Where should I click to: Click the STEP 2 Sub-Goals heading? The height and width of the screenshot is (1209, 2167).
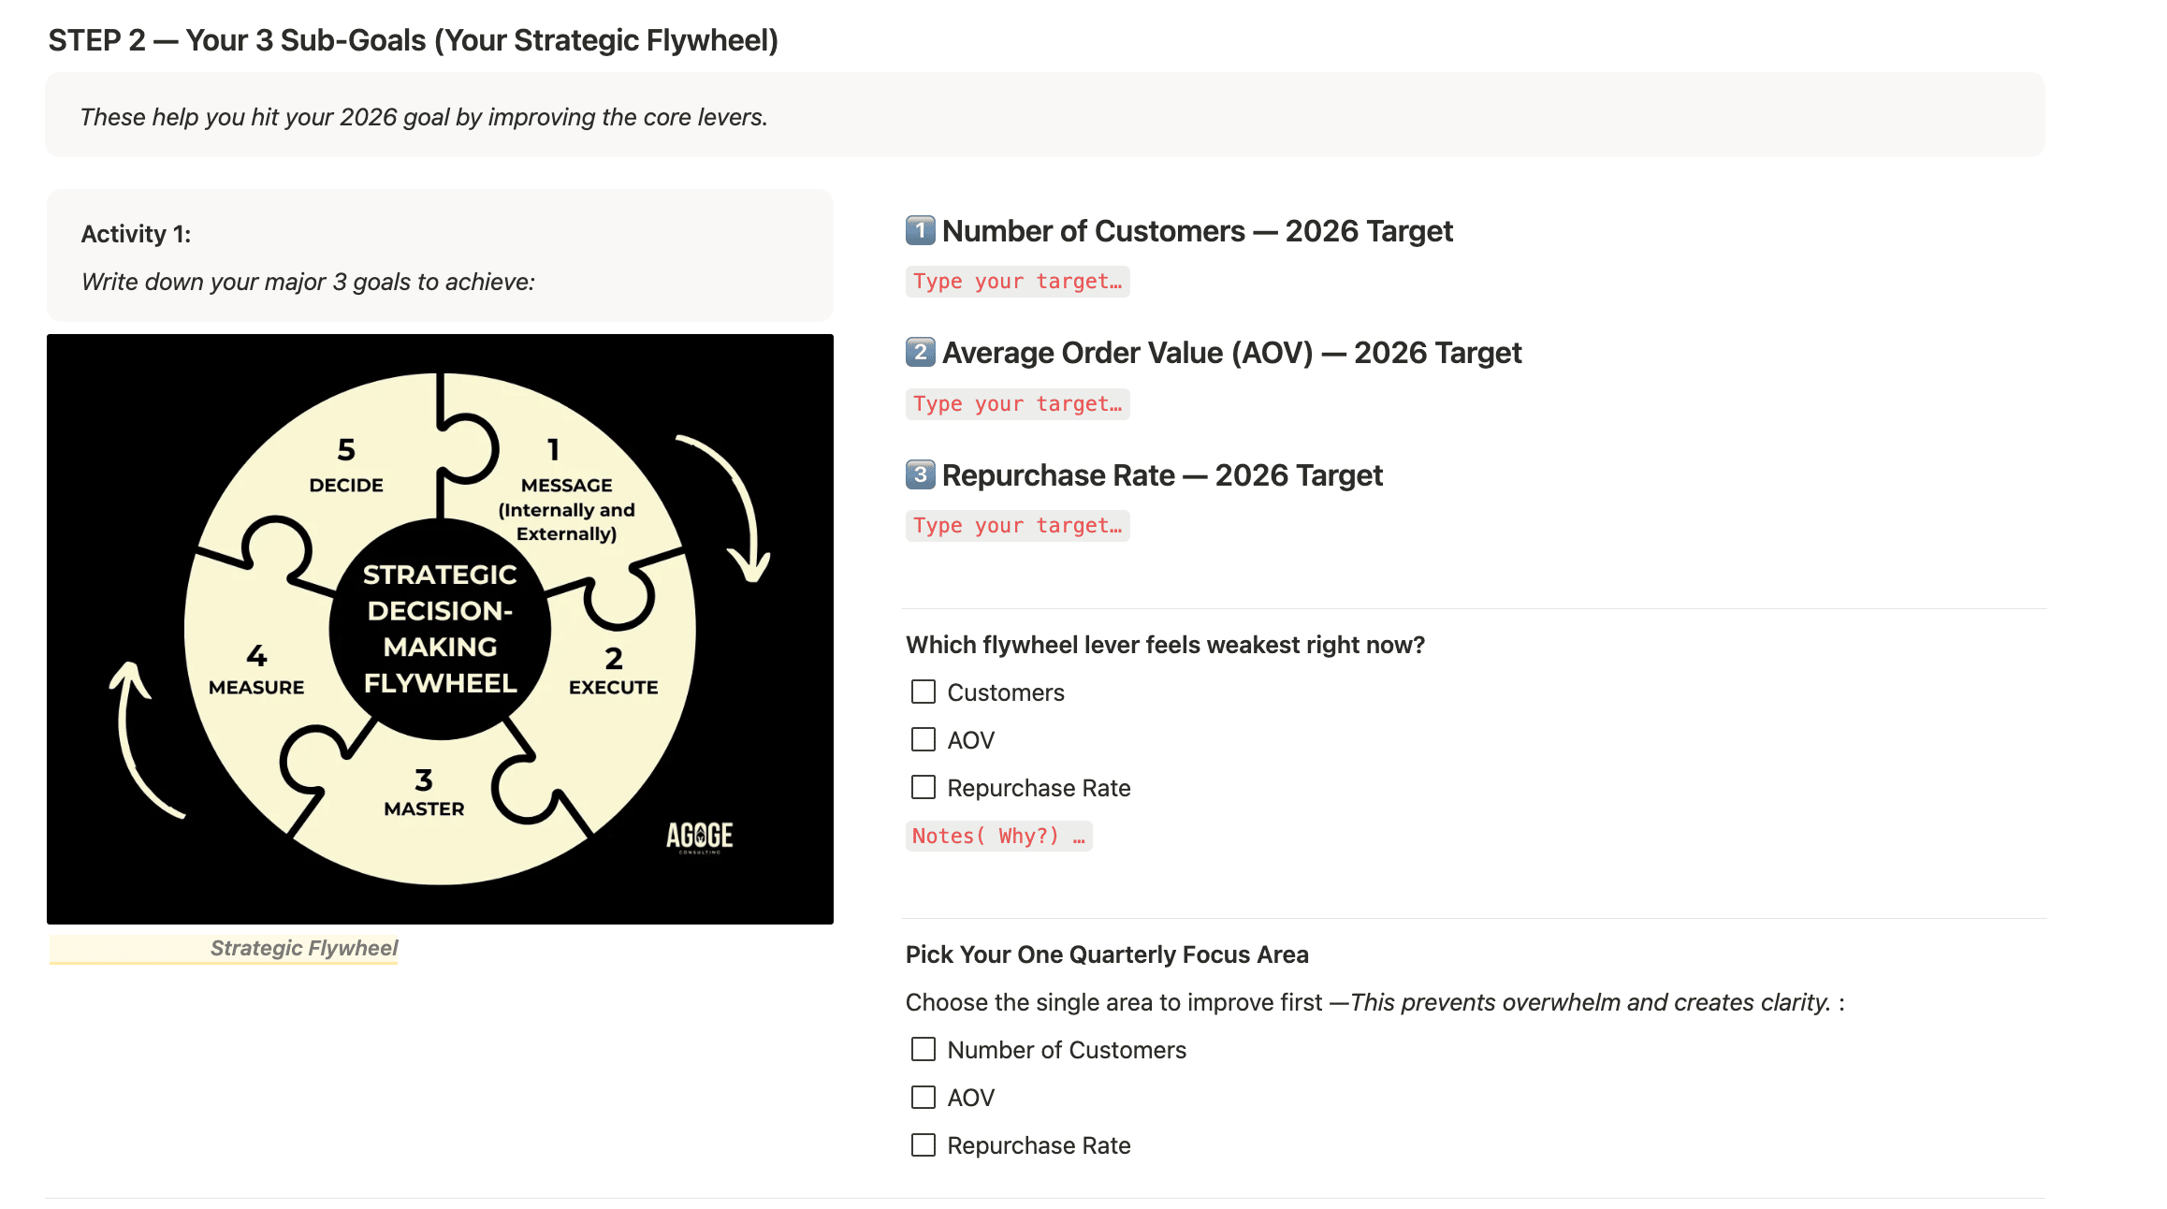pos(413,40)
